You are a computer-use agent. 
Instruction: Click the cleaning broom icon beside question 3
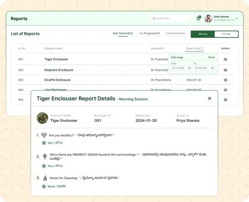45,178
